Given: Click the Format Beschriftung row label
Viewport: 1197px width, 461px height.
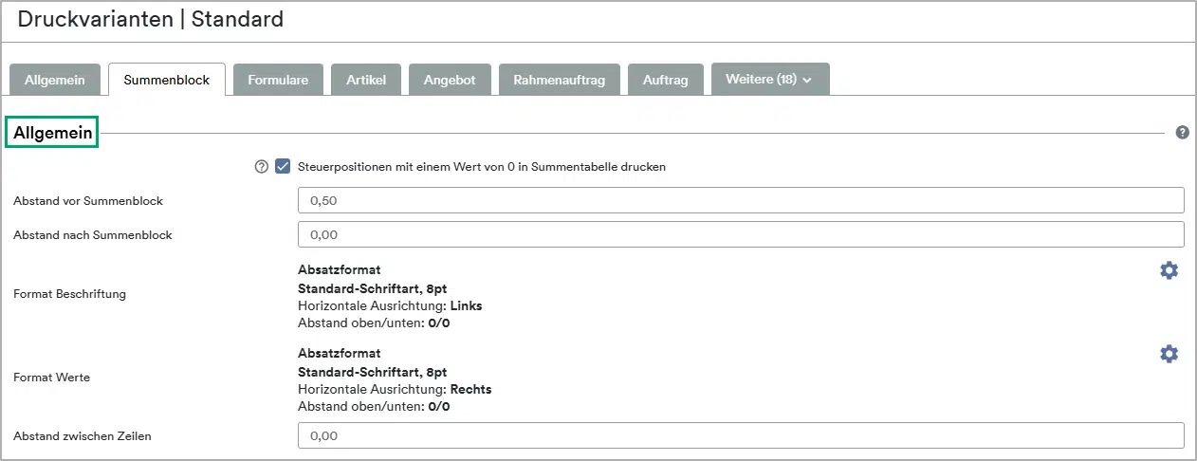Looking at the screenshot, I should 69,294.
